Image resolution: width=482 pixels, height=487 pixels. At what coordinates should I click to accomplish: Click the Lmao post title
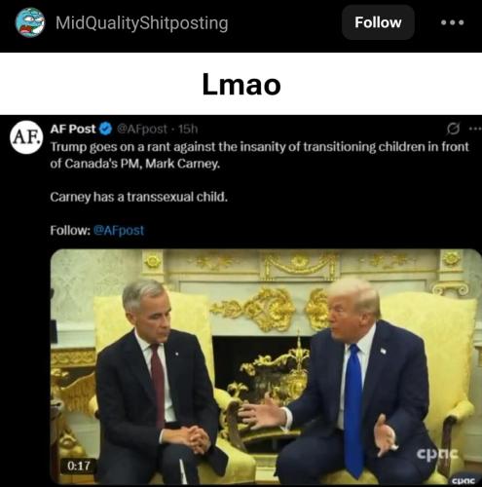pyautogui.click(x=241, y=85)
